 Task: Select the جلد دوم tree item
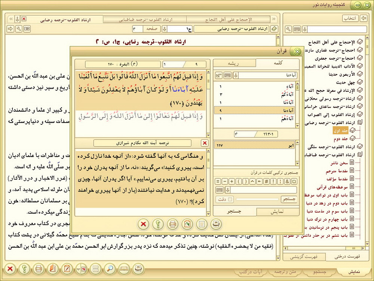point(341,139)
